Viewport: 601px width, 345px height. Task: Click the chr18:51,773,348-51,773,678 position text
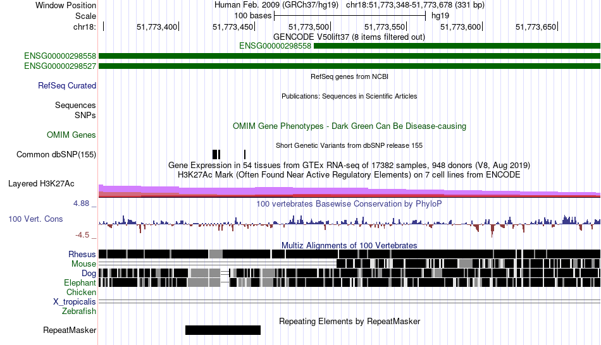tap(415, 5)
